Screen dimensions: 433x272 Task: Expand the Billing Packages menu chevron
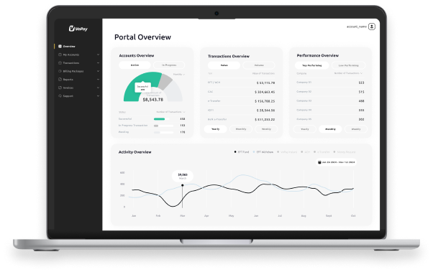pyautogui.click(x=98, y=71)
